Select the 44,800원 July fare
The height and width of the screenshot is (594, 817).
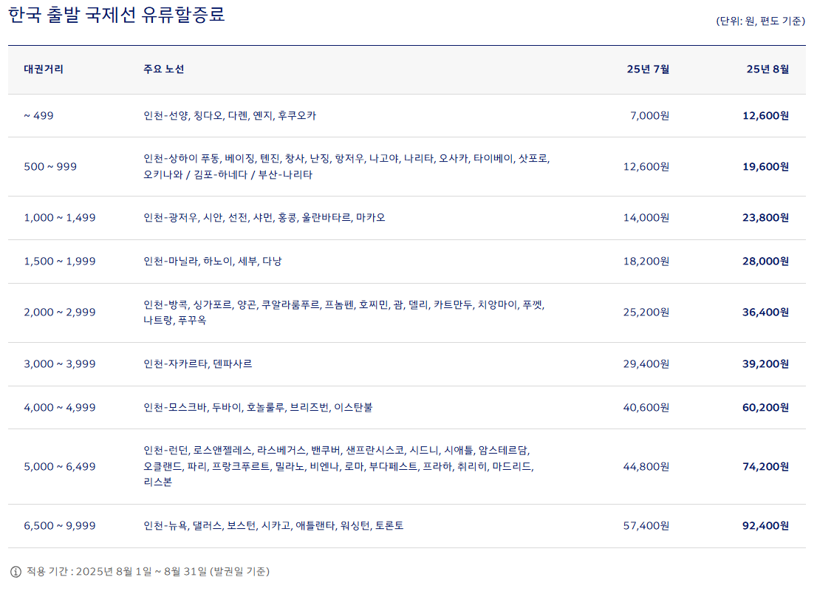click(646, 467)
